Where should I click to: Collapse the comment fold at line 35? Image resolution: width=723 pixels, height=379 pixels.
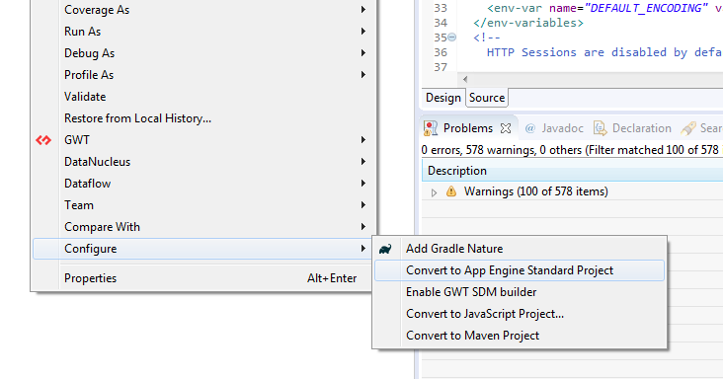452,38
